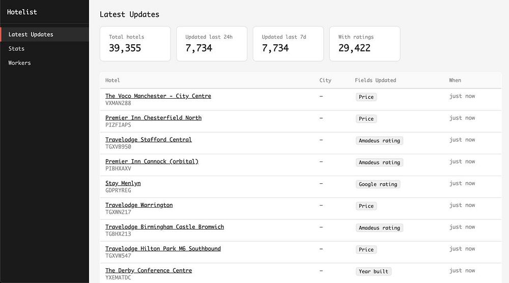509x283 pixels.
Task: Click the Google rating badge
Action: point(378,184)
